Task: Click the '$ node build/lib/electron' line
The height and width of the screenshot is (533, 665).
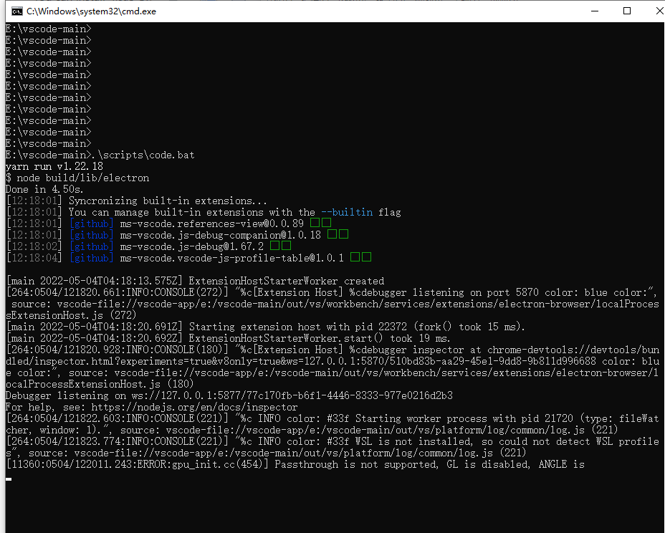Action: click(x=77, y=178)
